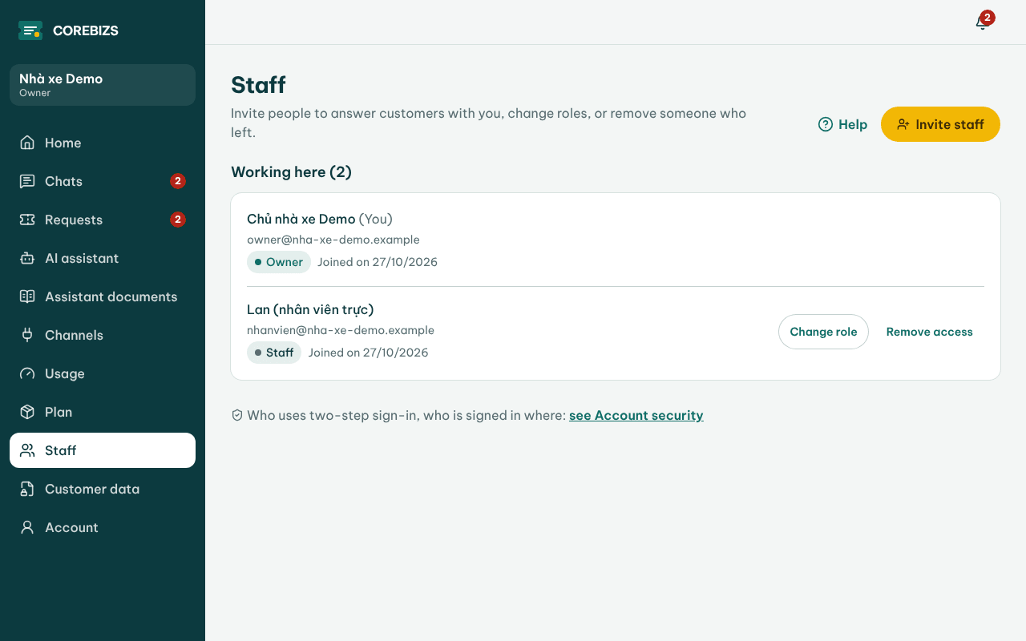The width and height of the screenshot is (1026, 641).
Task: Open AI assistant menu label
Action: [x=82, y=258]
